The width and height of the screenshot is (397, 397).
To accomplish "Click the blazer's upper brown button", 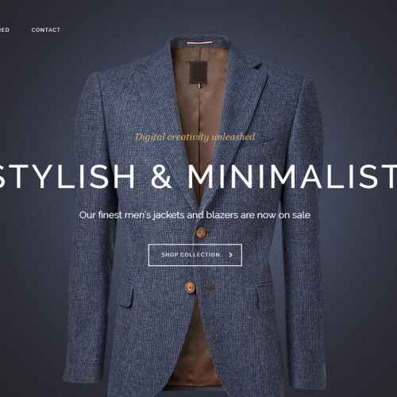I will click(x=201, y=233).
